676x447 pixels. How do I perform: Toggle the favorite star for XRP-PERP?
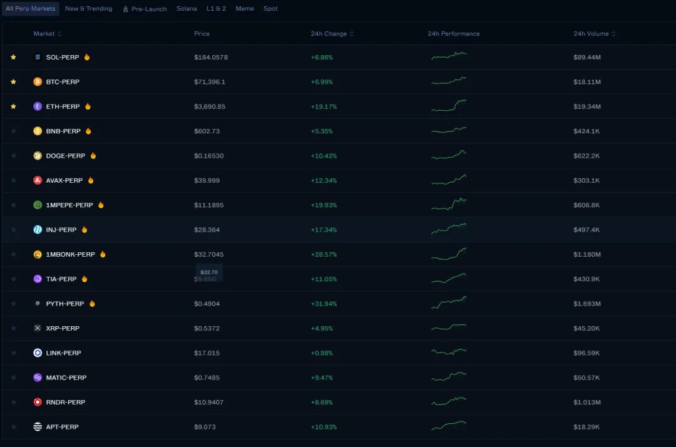point(13,328)
